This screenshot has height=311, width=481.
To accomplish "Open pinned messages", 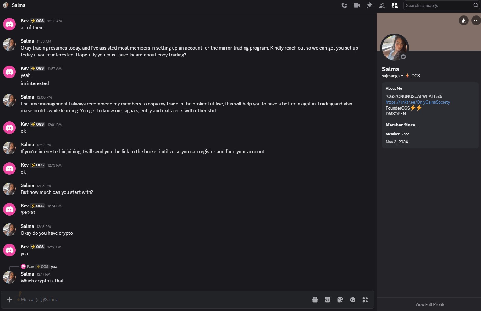I will [369, 5].
